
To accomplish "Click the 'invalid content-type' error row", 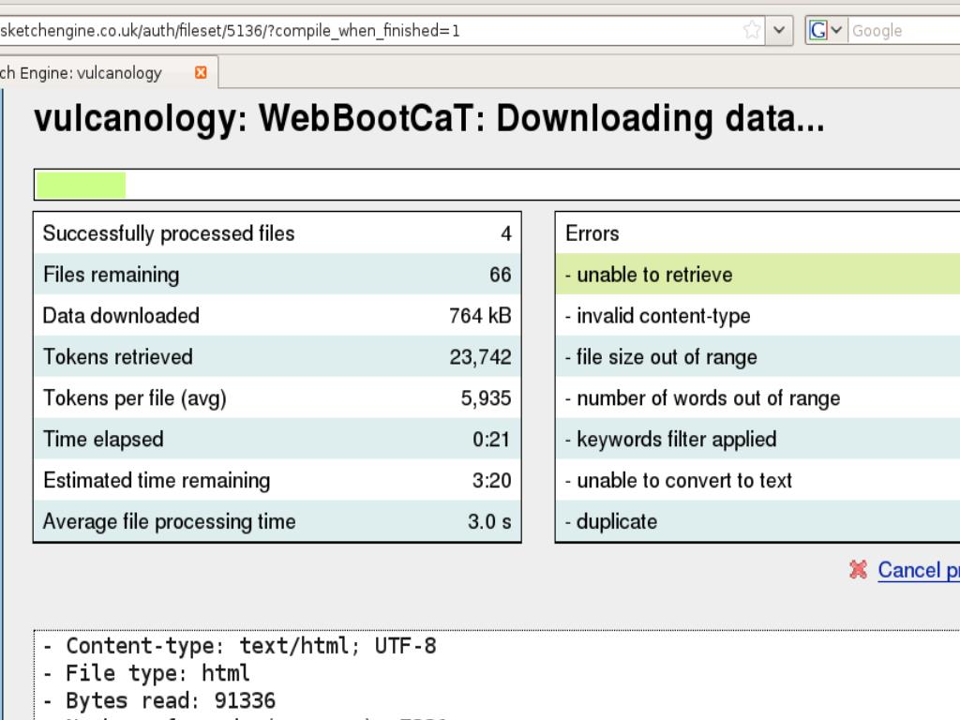I will [x=757, y=315].
